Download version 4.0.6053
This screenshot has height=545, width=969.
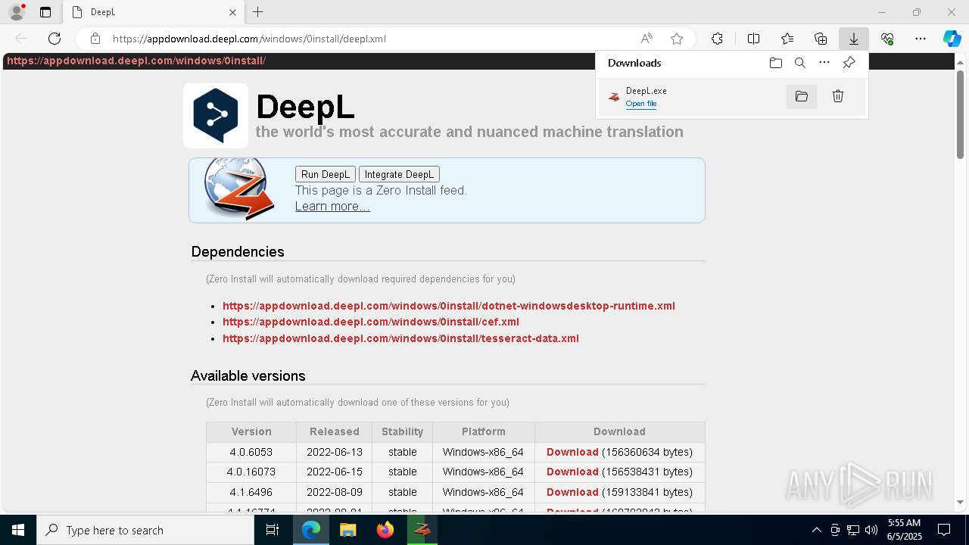point(572,452)
